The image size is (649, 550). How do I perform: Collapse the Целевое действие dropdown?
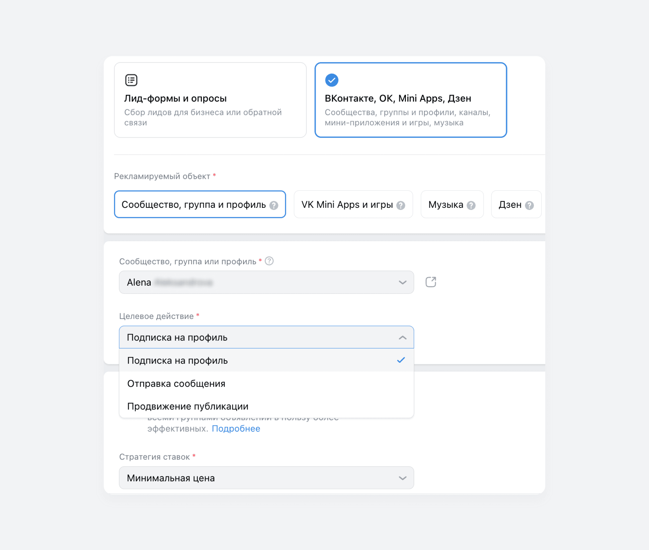click(402, 337)
